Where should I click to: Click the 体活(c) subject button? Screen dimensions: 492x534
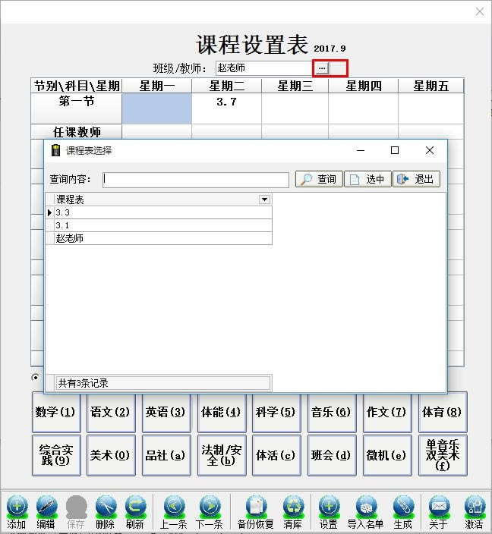pyautogui.click(x=276, y=455)
